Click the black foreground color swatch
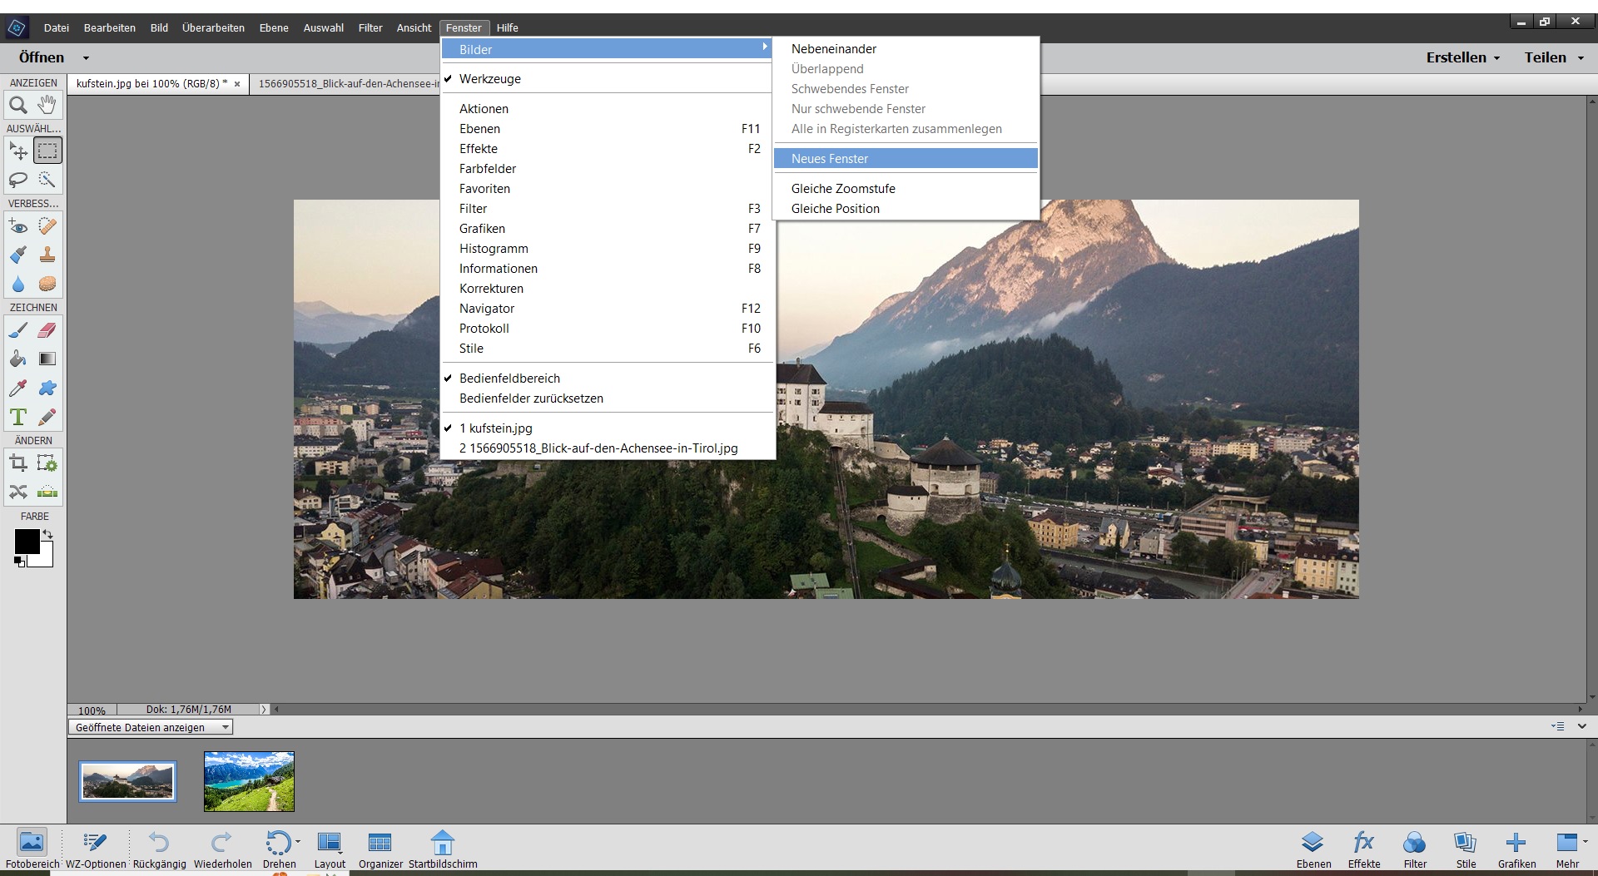The height and width of the screenshot is (876, 1598). pos(26,540)
